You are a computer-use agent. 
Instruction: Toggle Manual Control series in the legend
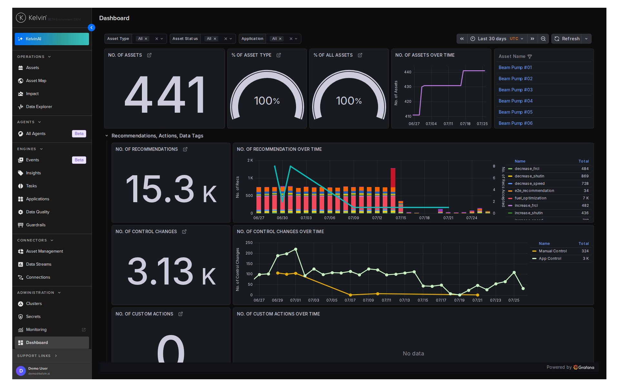click(553, 251)
